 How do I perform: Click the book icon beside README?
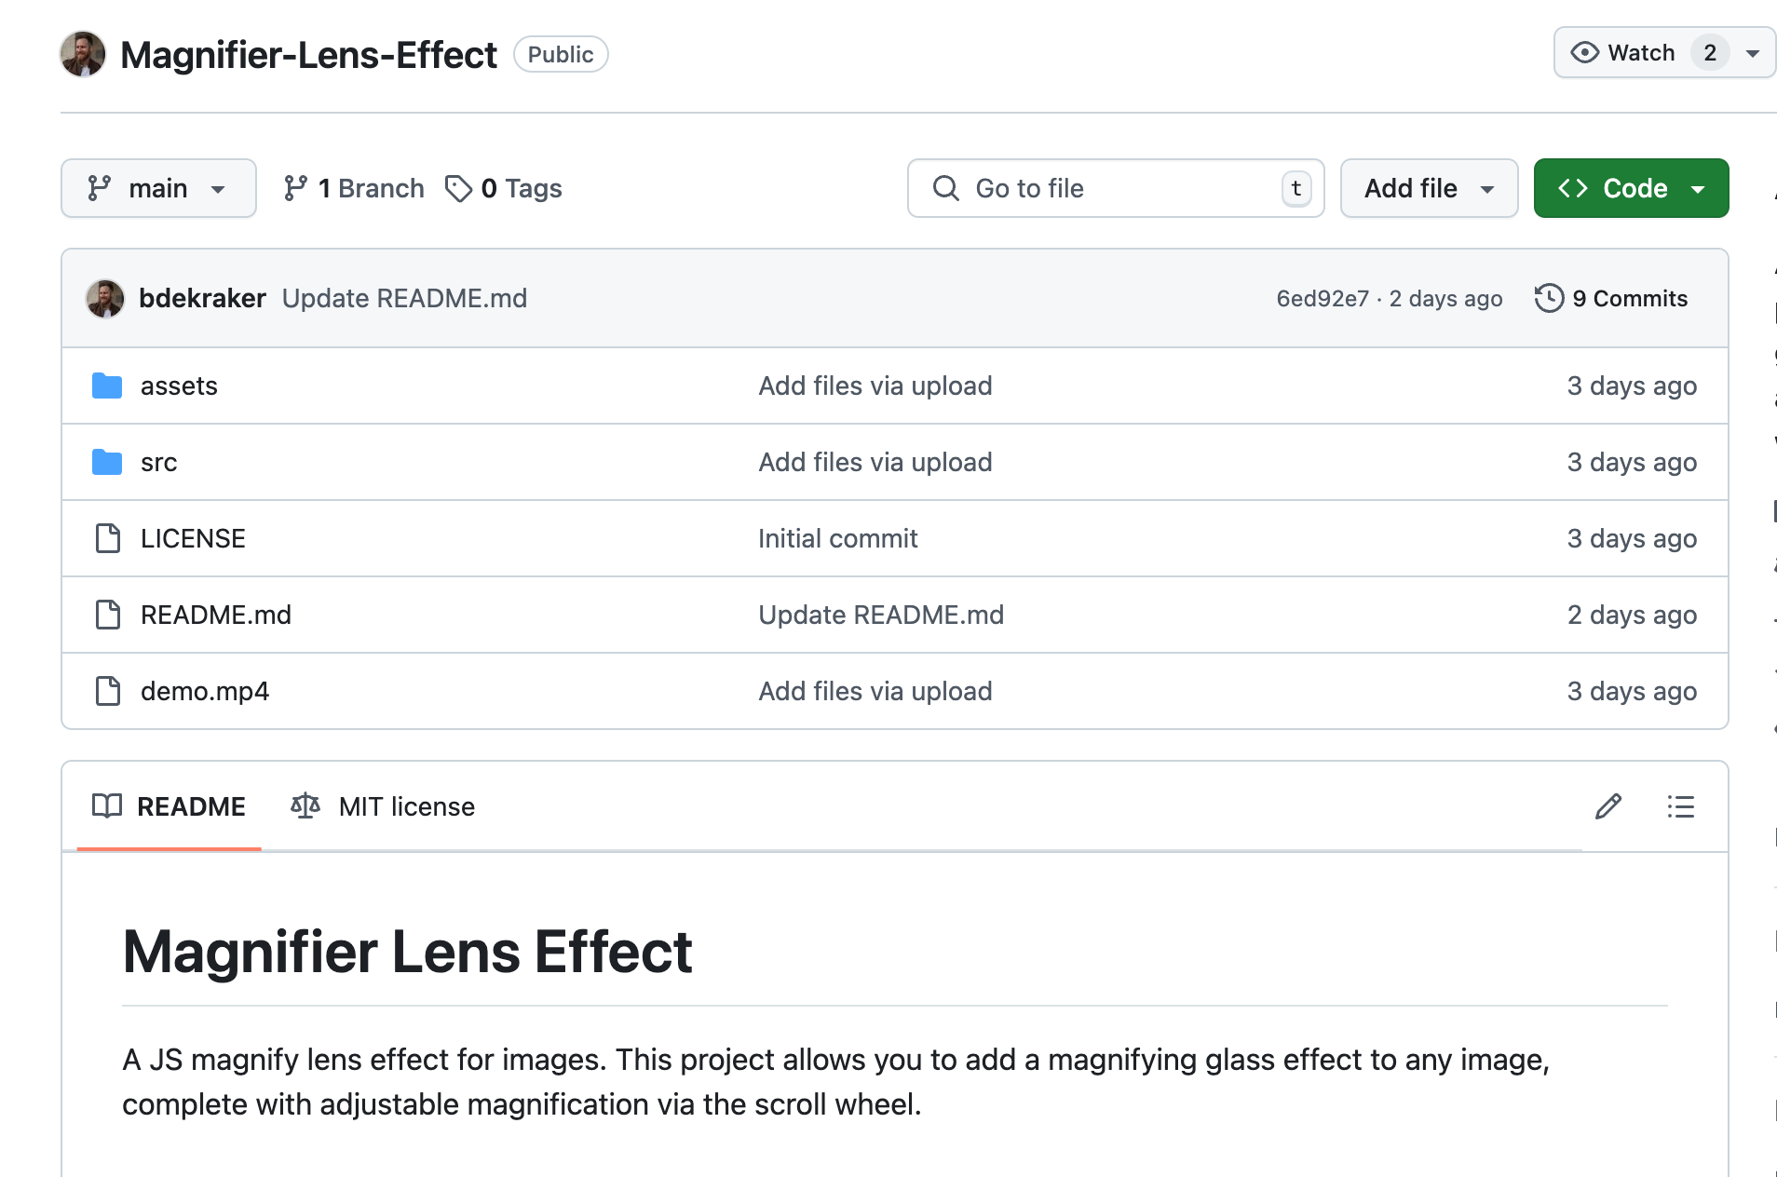(107, 806)
